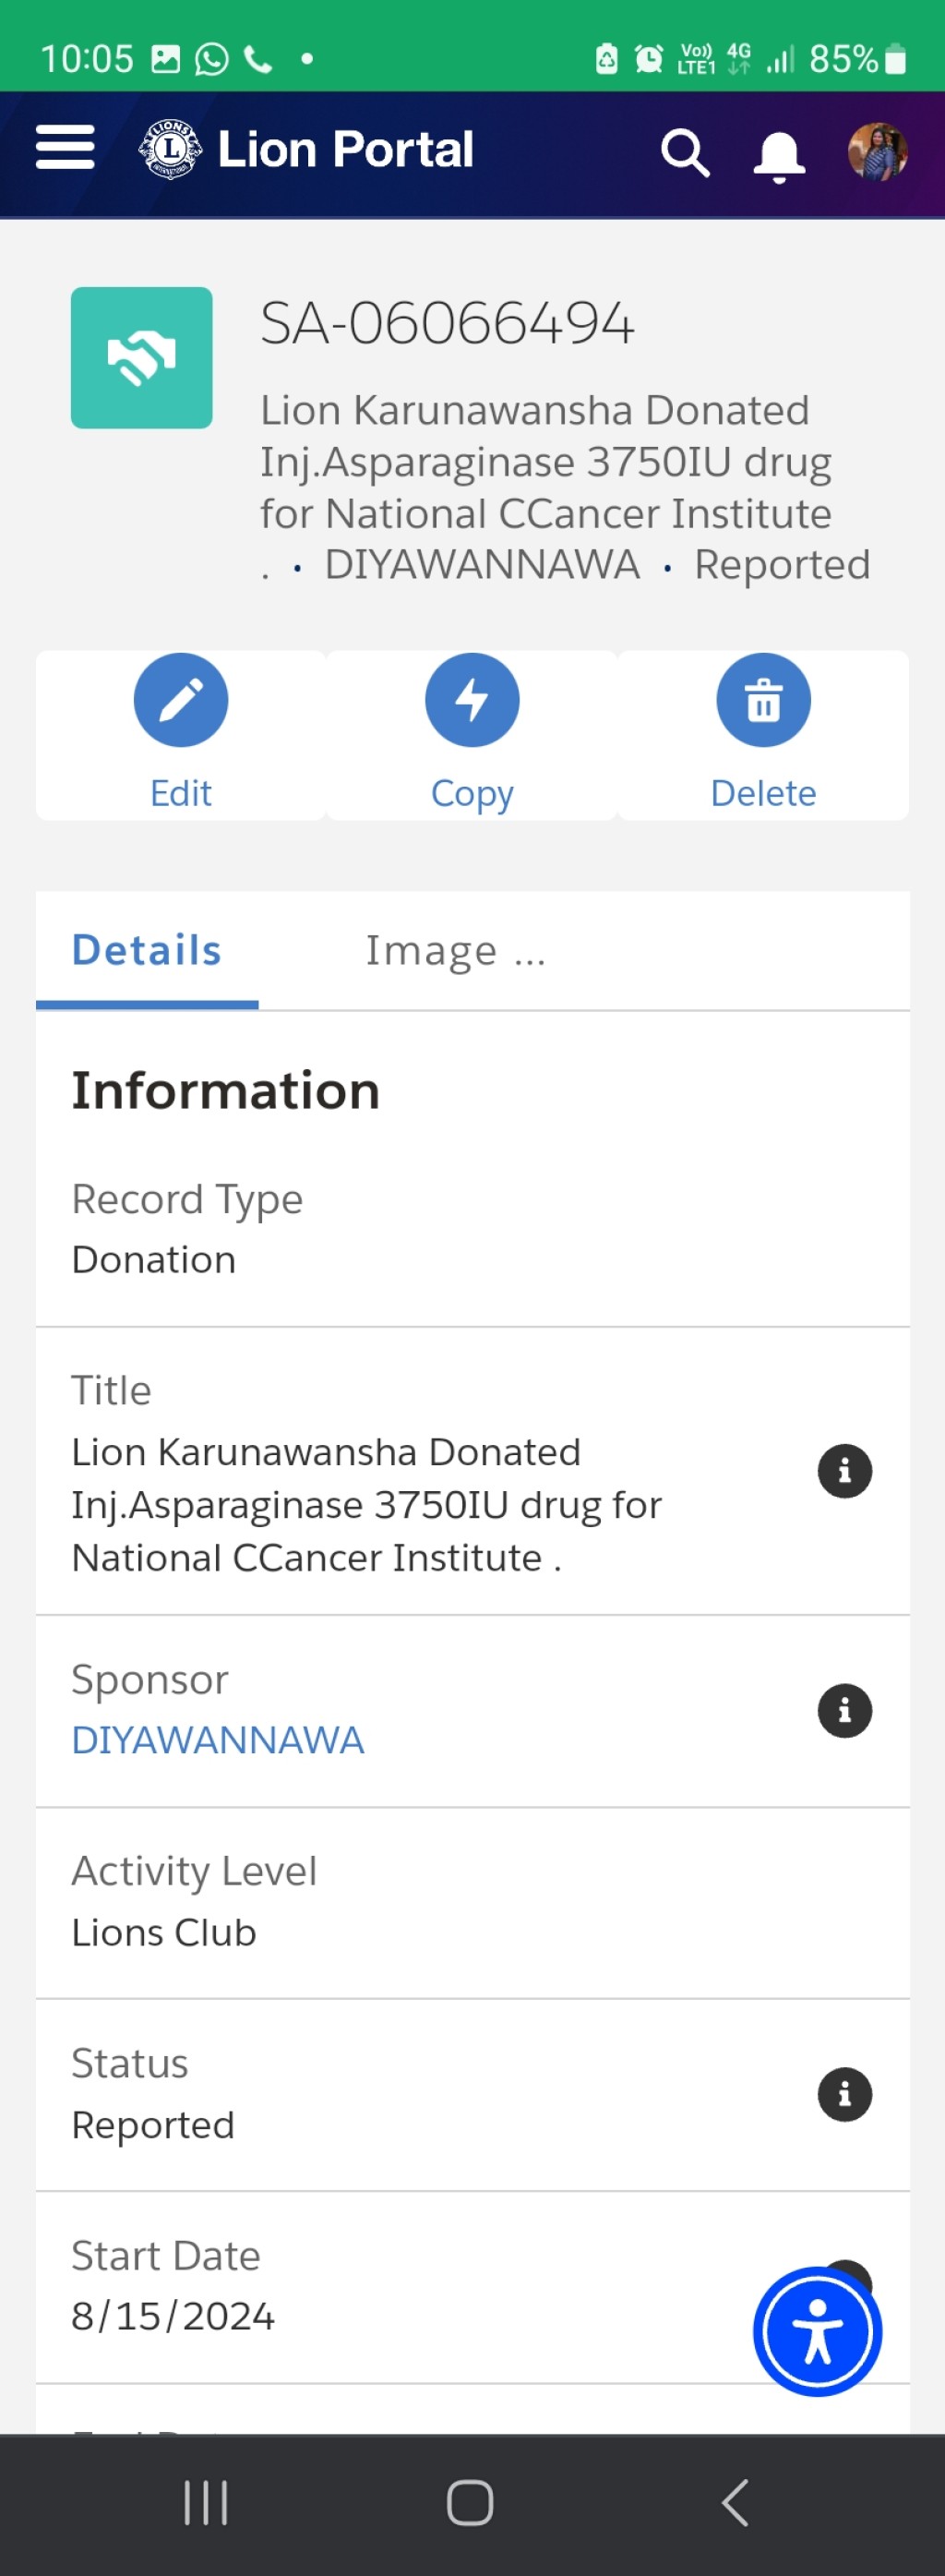This screenshot has height=2576, width=945.
Task: Switch to the Details tab
Action: click(147, 950)
